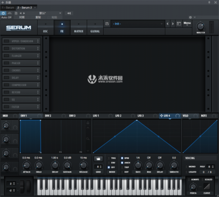Click ENV 1 mod source circle
Viewport: 219px width, 197px height.
(39, 116)
